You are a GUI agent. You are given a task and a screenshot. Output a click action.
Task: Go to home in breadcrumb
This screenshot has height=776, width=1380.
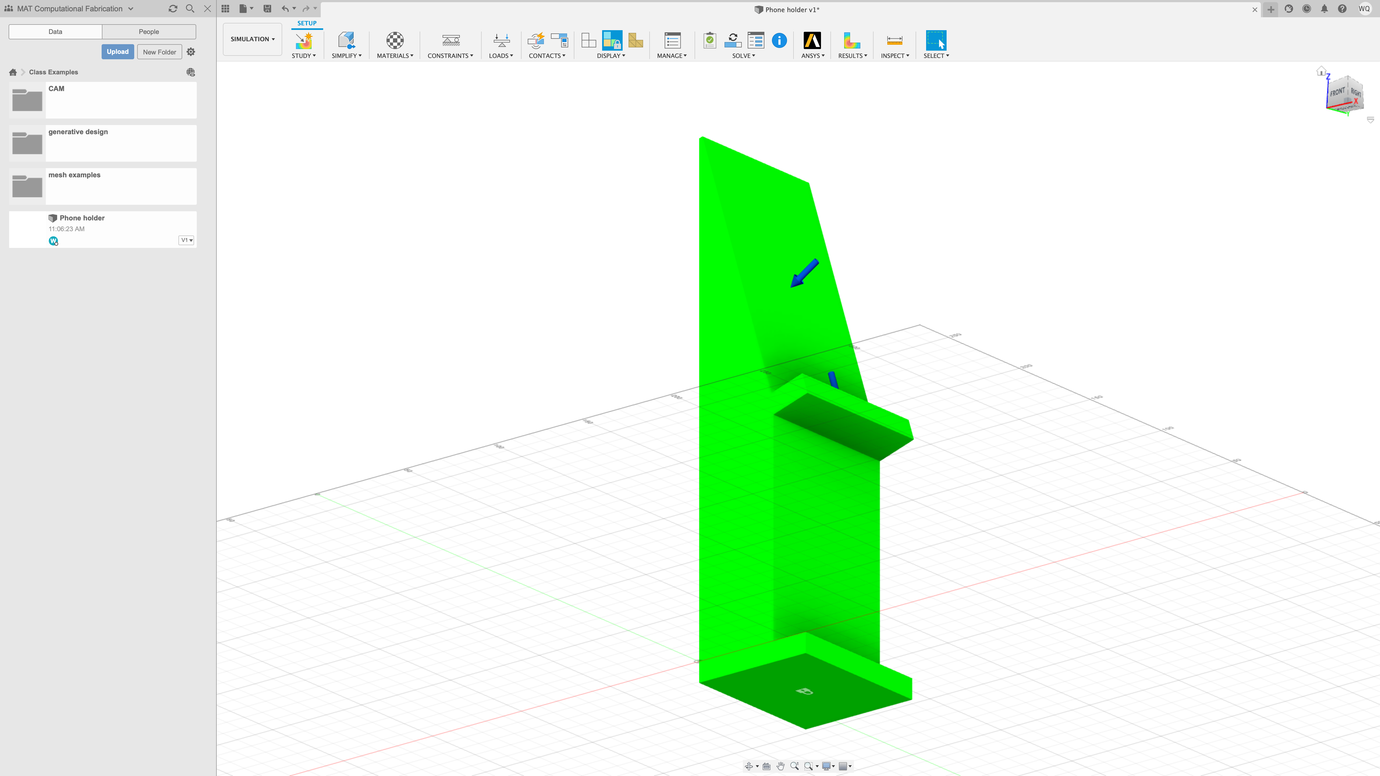(x=13, y=72)
